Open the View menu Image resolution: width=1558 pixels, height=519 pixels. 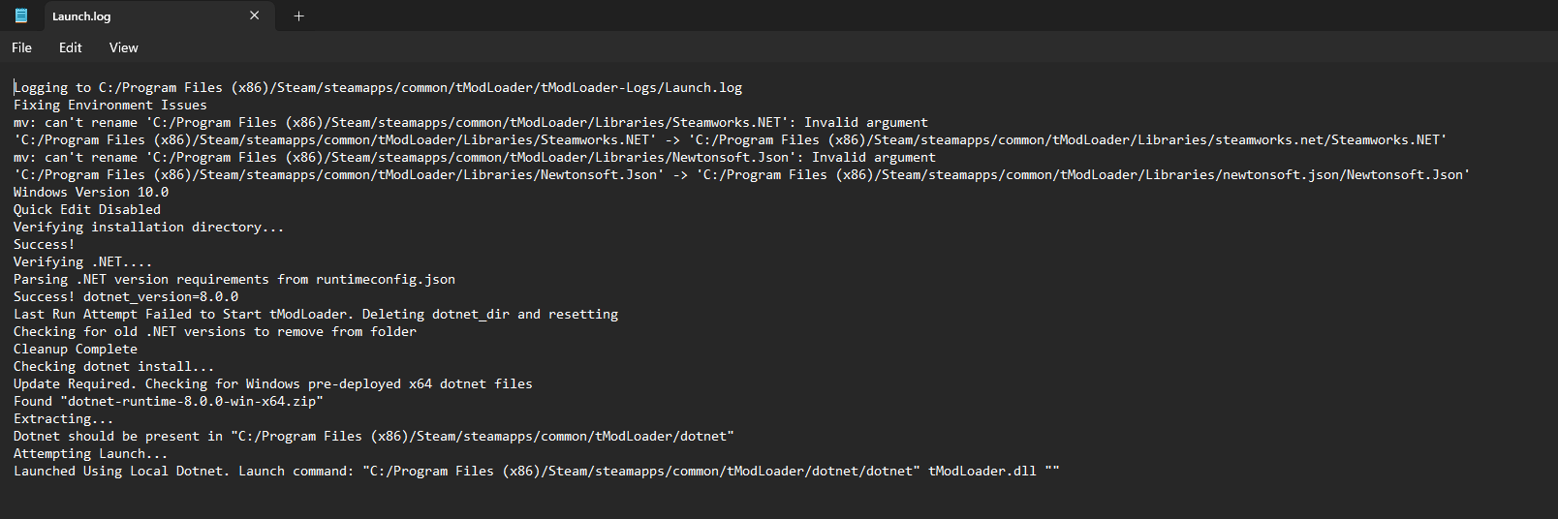click(x=123, y=47)
